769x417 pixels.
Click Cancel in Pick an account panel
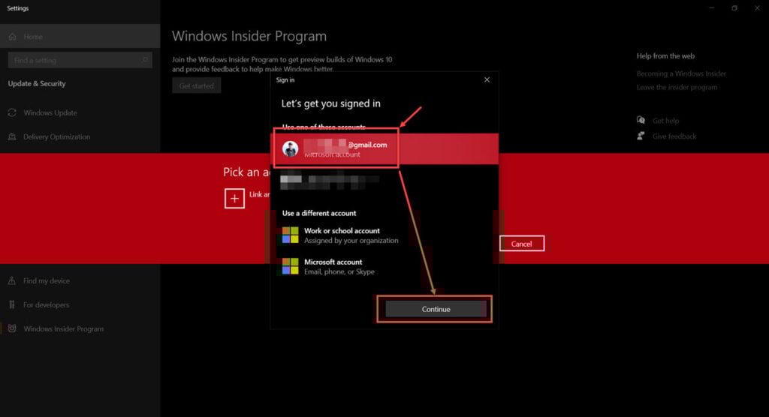point(522,244)
